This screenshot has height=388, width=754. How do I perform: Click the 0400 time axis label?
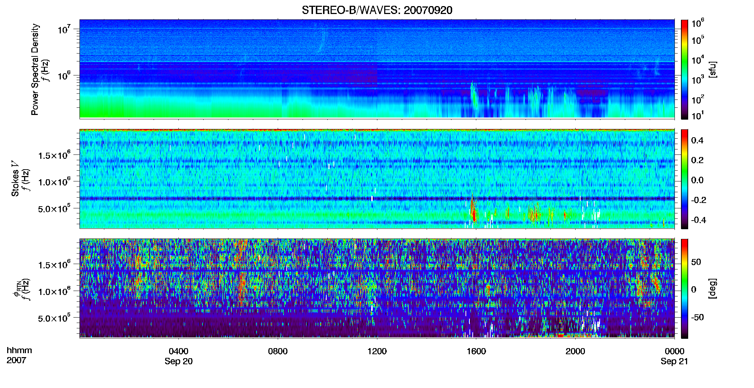pyautogui.click(x=178, y=351)
